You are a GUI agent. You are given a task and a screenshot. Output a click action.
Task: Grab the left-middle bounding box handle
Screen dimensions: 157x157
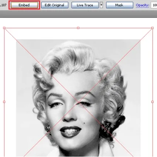4,102
